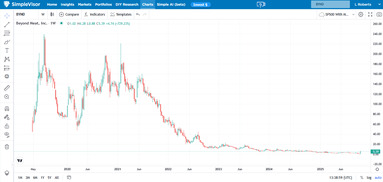Click the trash remove drawings icon

point(7,147)
